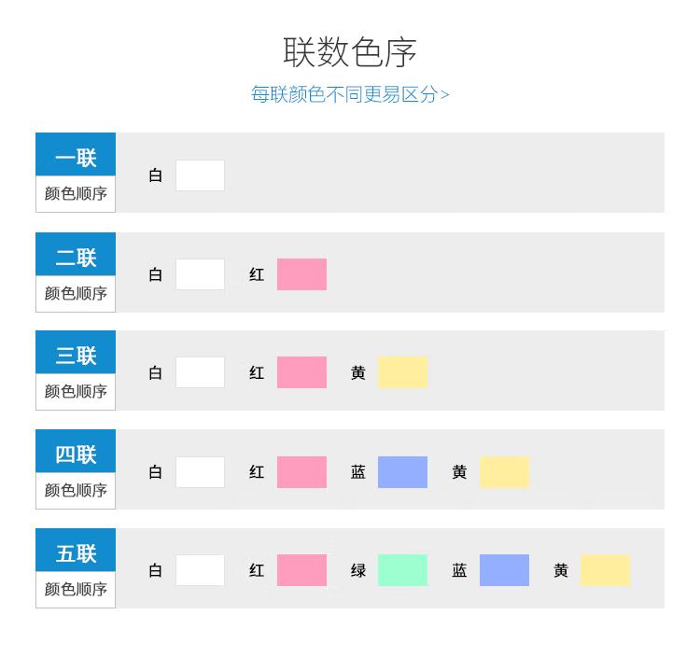Image resolution: width=700 pixels, height=671 pixels.
Task: Click the pink swatch in 二联 row
Action: (301, 274)
